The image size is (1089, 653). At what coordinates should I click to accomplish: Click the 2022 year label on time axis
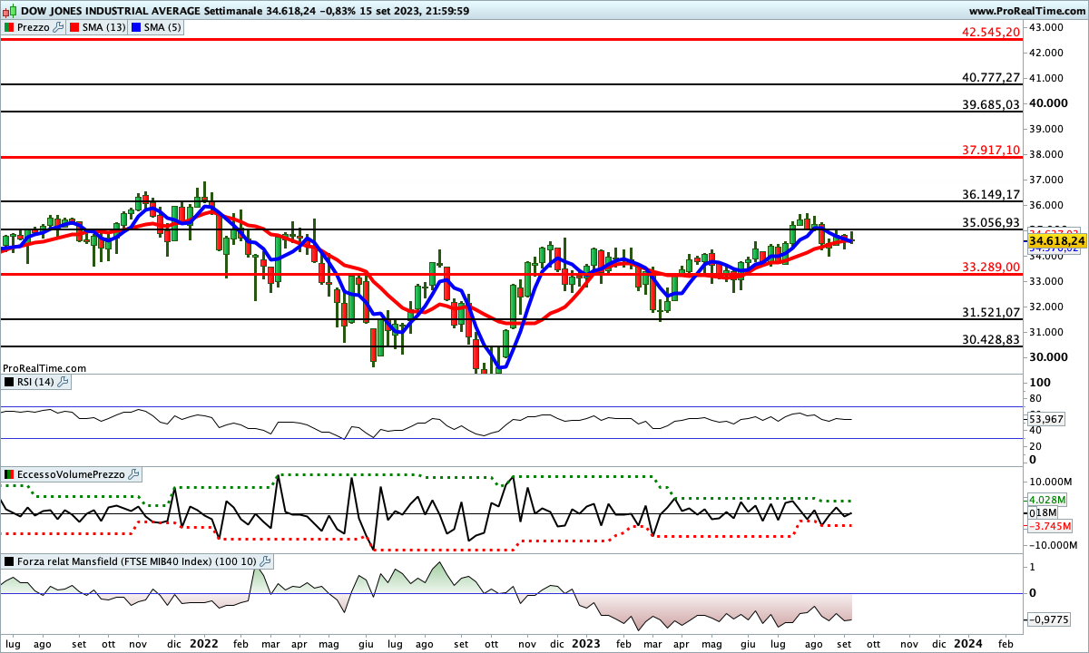(x=204, y=643)
